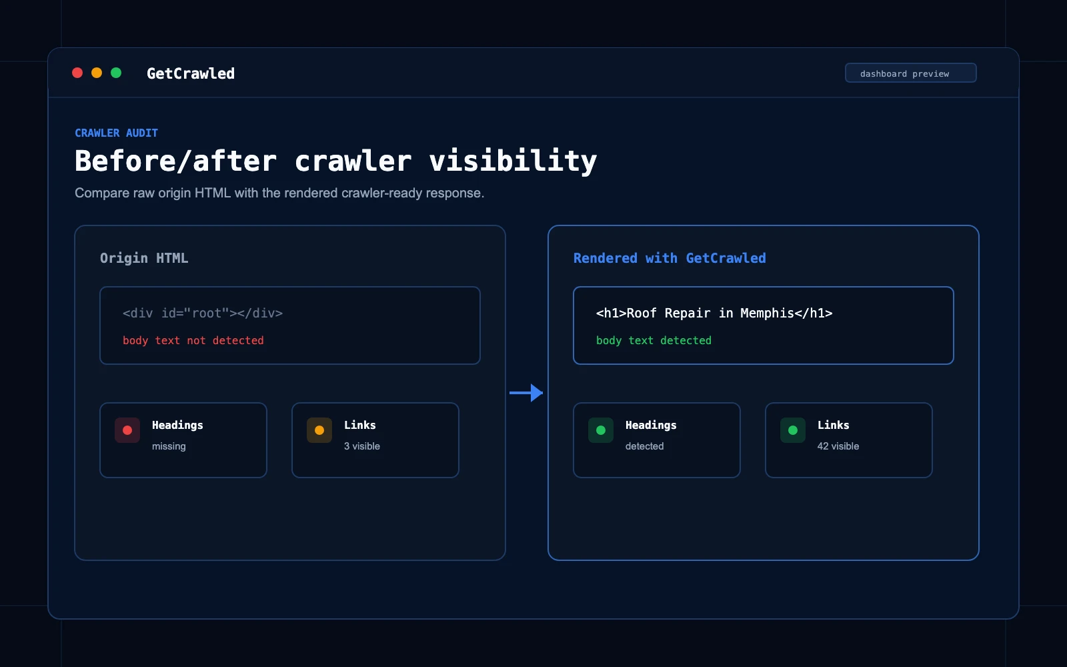
Task: Click the red window dot in the title bar
Action: pos(77,73)
